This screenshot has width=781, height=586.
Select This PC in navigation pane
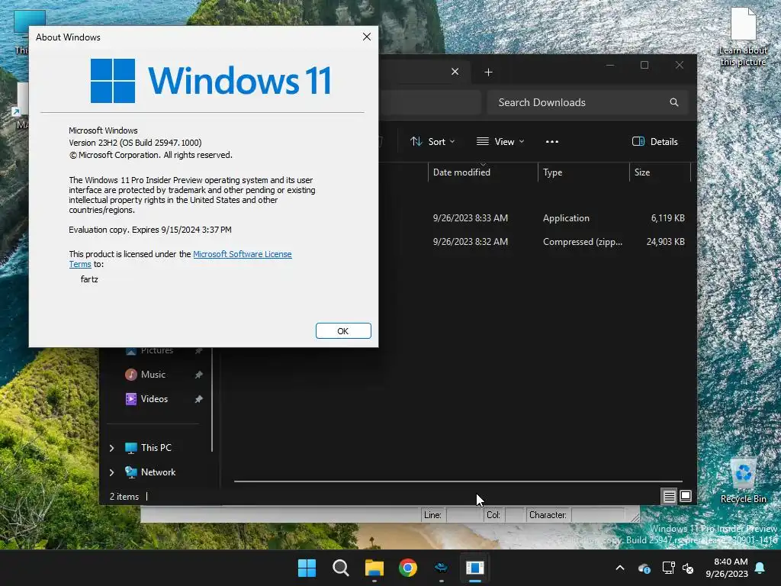pyautogui.click(x=156, y=448)
